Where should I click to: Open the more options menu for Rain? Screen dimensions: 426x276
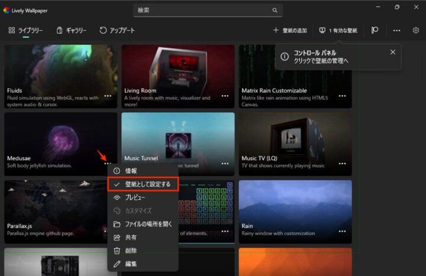[x=343, y=231]
